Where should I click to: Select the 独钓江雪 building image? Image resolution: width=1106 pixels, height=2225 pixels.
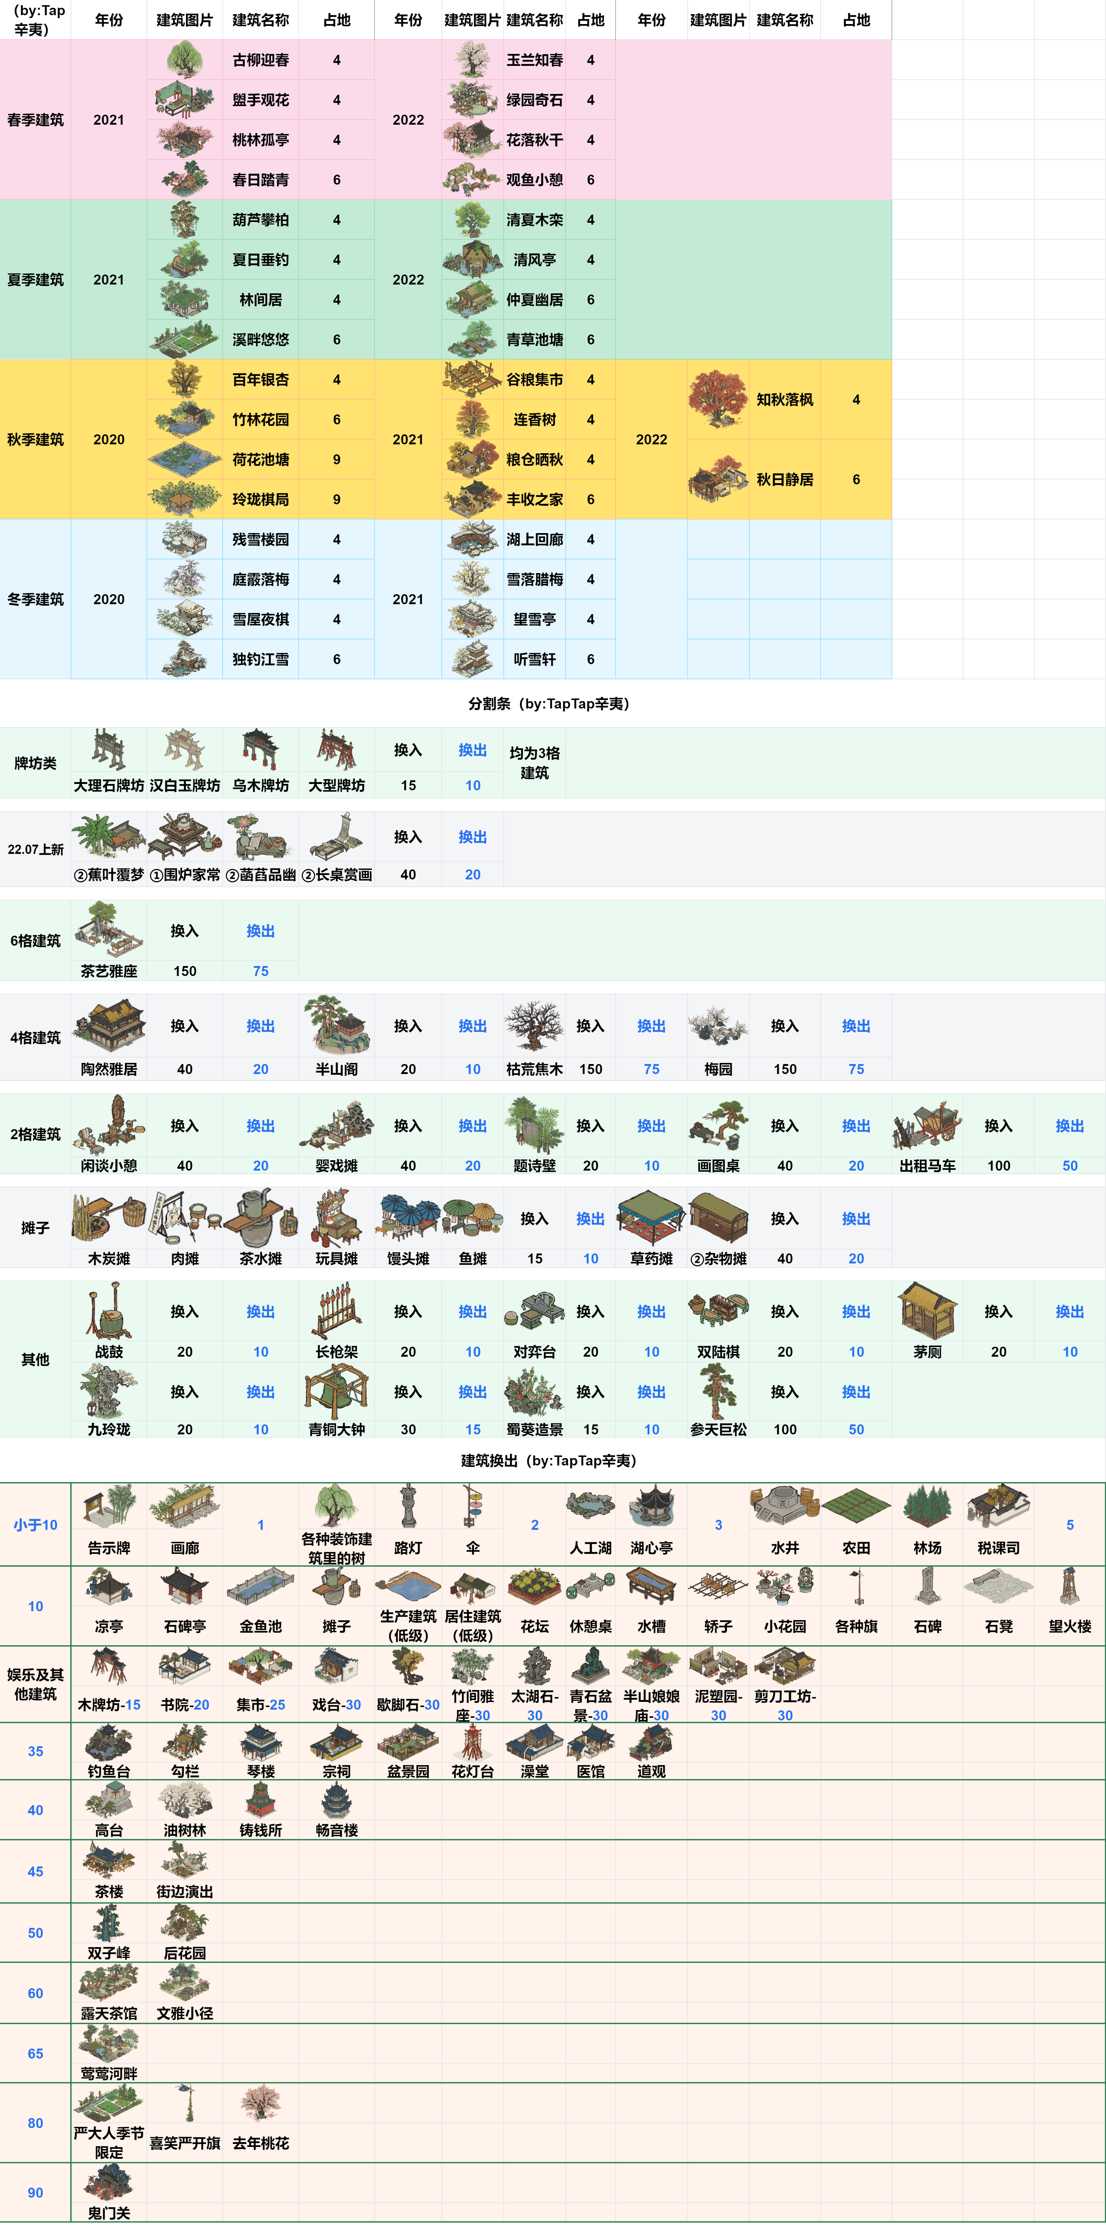pos(184,658)
